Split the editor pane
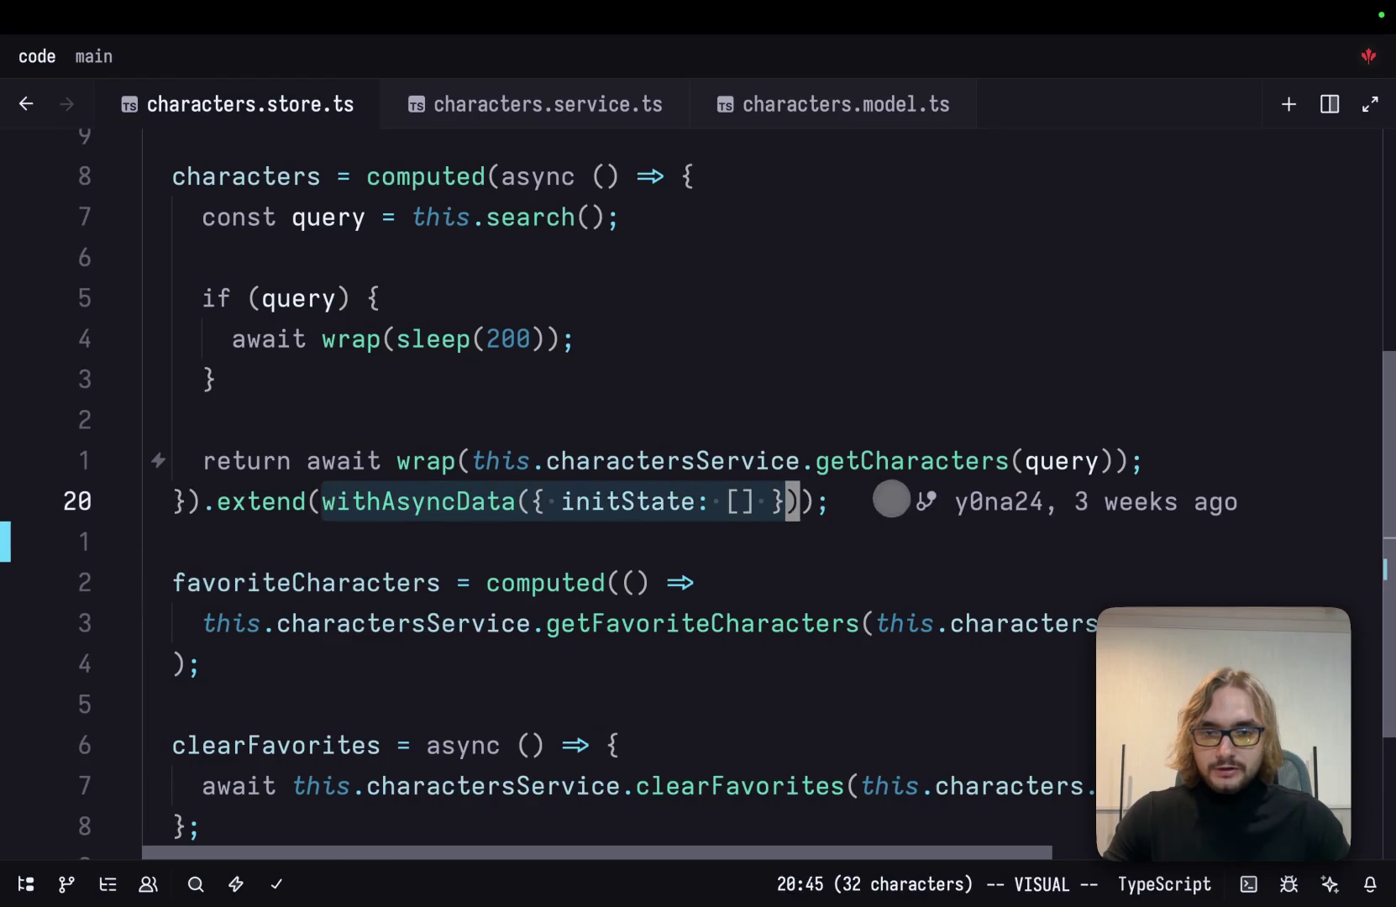This screenshot has height=907, width=1396. [1330, 104]
